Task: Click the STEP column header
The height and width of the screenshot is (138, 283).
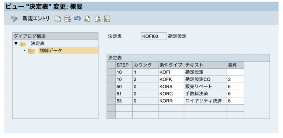Action: pos(124,65)
